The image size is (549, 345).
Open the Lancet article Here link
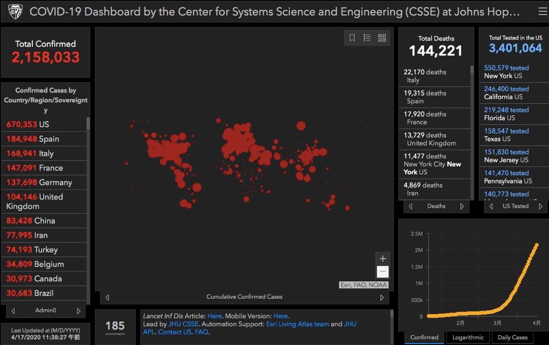click(x=214, y=316)
